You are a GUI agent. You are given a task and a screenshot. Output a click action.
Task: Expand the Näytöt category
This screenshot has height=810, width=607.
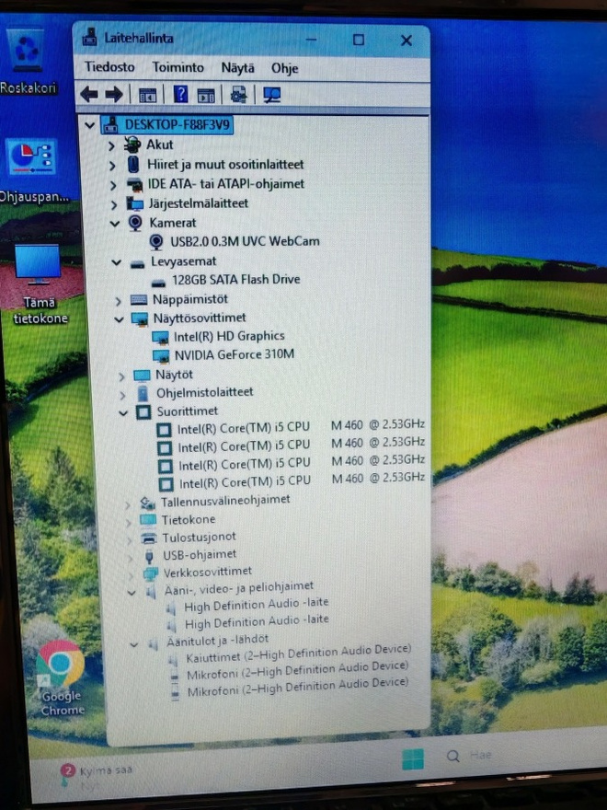pyautogui.click(x=121, y=376)
